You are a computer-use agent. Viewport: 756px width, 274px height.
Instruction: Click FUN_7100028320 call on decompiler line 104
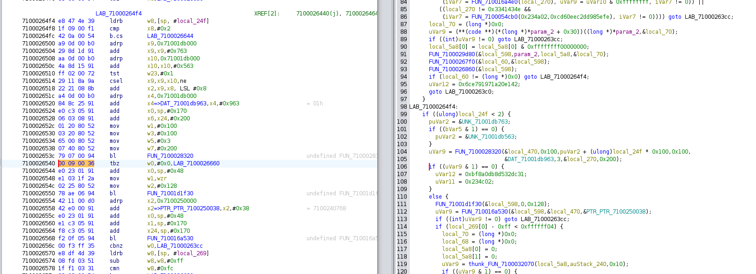click(478, 152)
